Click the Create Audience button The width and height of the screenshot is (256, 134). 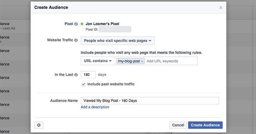pos(205,125)
